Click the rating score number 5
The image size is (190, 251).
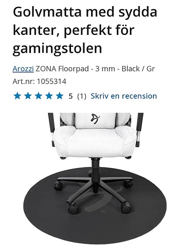pyautogui.click(x=71, y=96)
